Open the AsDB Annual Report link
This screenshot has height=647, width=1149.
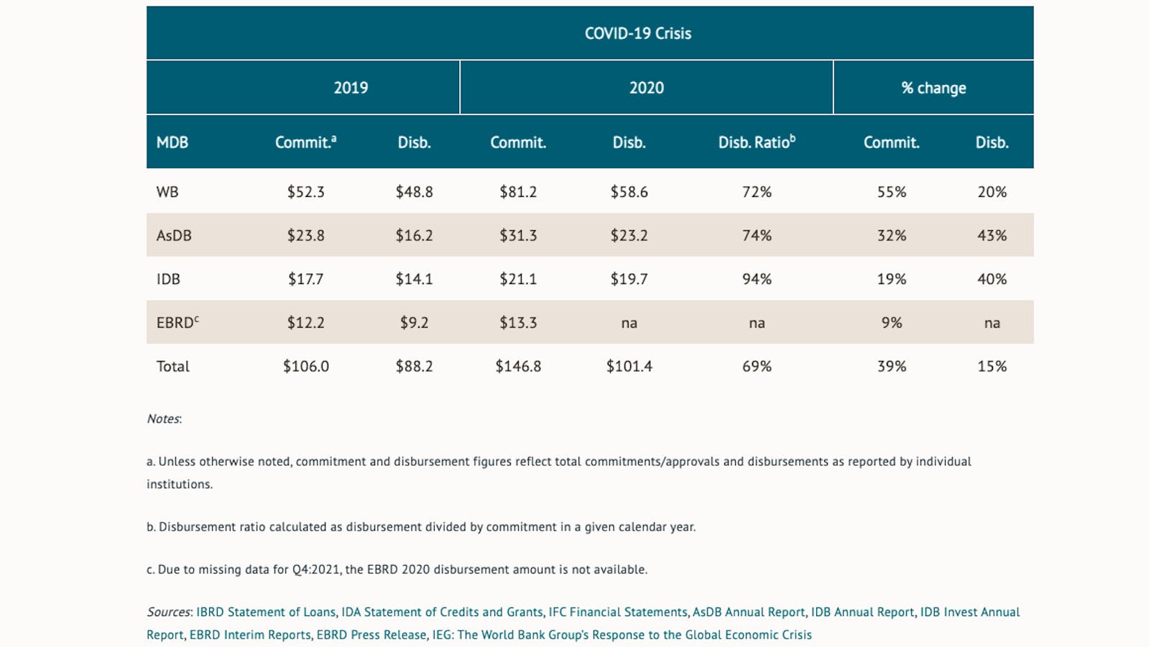749,612
